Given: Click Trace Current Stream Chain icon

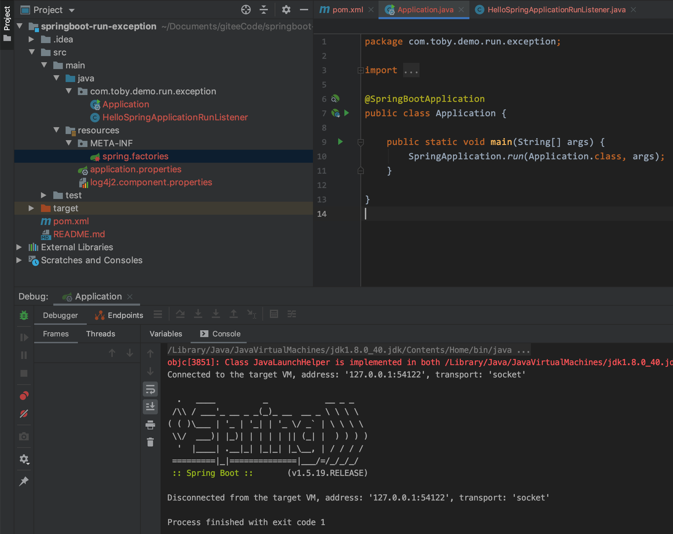Looking at the screenshot, I should (292, 314).
